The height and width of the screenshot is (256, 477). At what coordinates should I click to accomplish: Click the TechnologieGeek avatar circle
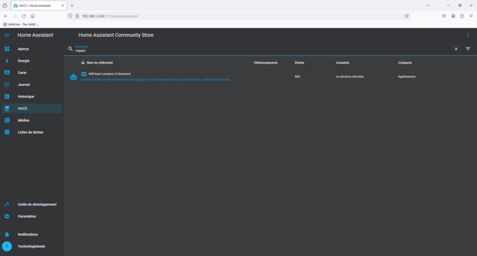(x=7, y=246)
